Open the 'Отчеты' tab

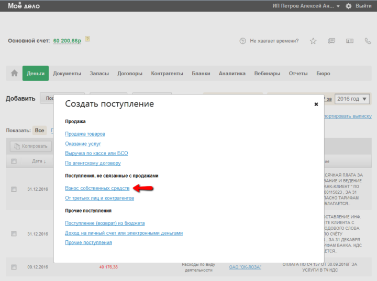(x=298, y=73)
